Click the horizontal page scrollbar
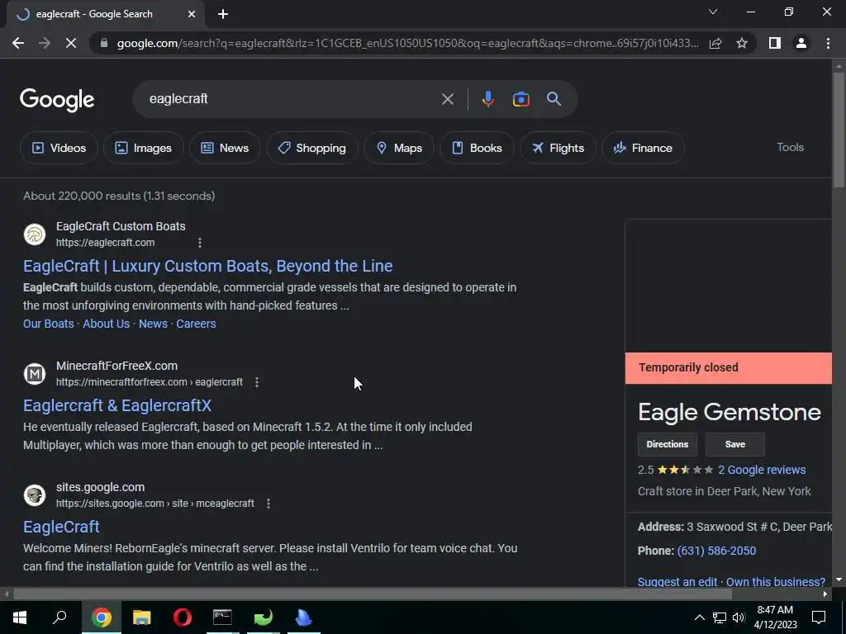Image resolution: width=846 pixels, height=634 pixels. 373,594
